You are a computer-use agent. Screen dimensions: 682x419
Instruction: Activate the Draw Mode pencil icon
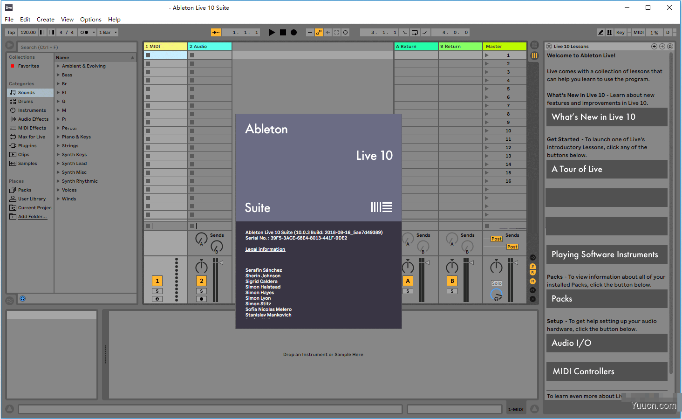[600, 32]
